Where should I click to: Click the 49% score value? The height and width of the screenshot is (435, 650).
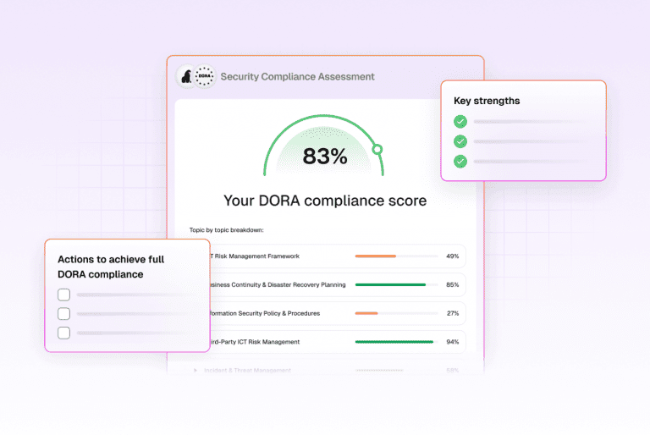coord(452,256)
